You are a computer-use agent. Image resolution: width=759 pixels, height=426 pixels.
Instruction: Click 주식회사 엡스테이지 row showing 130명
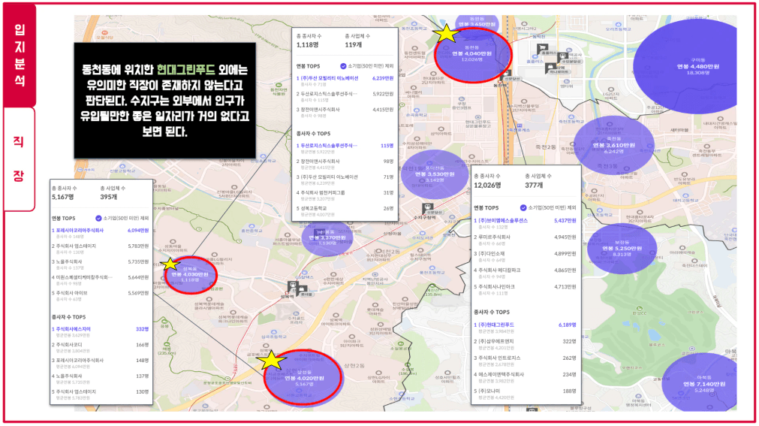(100, 394)
